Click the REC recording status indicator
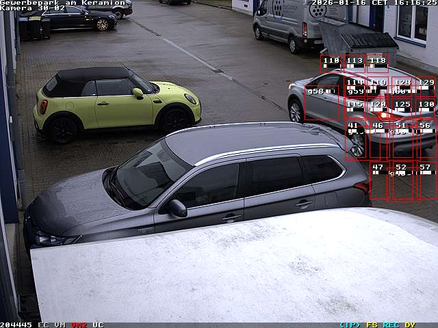 pyautogui.click(x=391, y=325)
